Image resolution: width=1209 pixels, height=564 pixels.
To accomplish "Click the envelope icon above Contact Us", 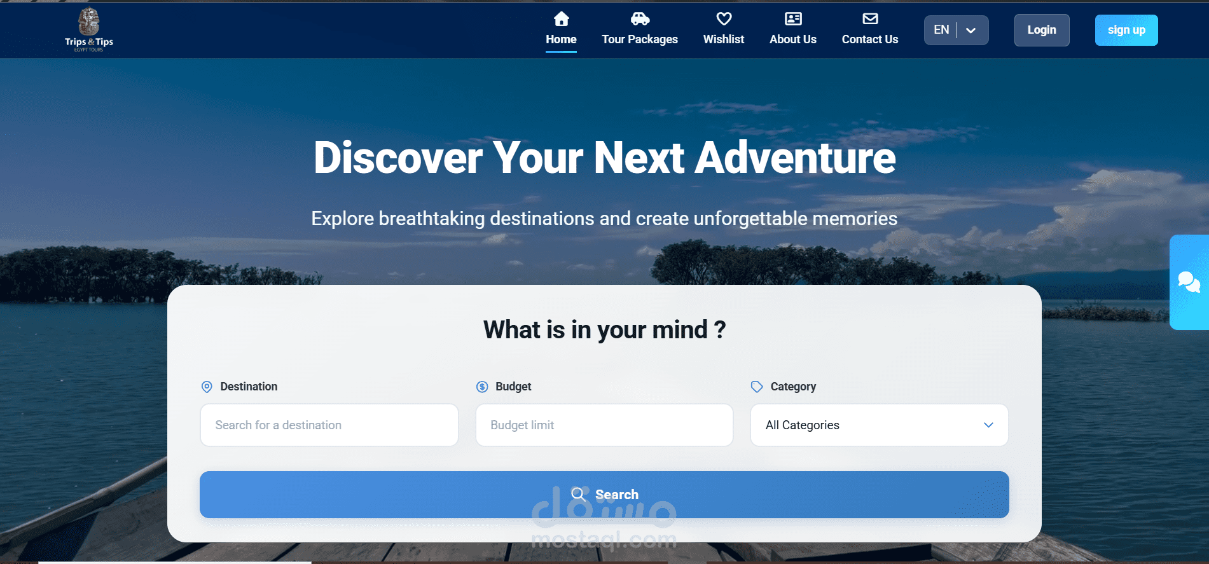I will (870, 18).
